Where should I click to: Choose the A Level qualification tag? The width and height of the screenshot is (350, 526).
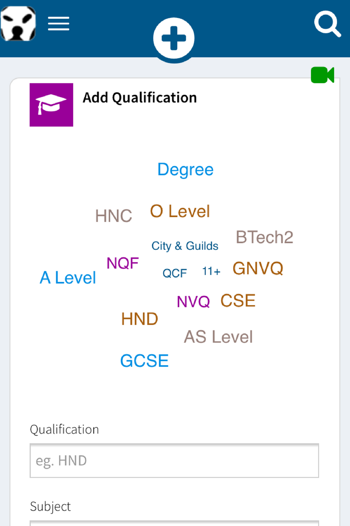click(68, 278)
